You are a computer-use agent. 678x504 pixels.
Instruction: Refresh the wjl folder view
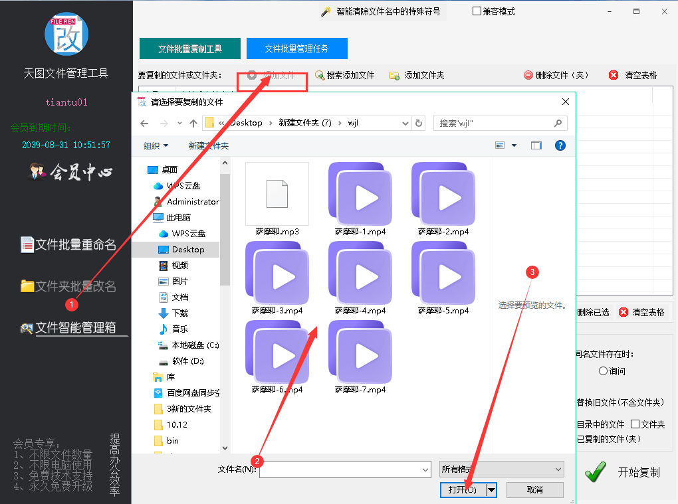419,124
